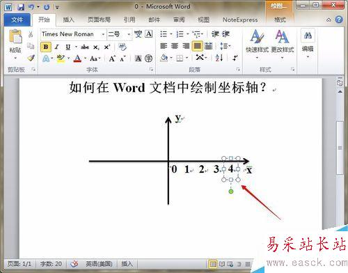This screenshot has height=273, width=348.
Task: Toggle Underline formatting
Action: tap(68, 47)
